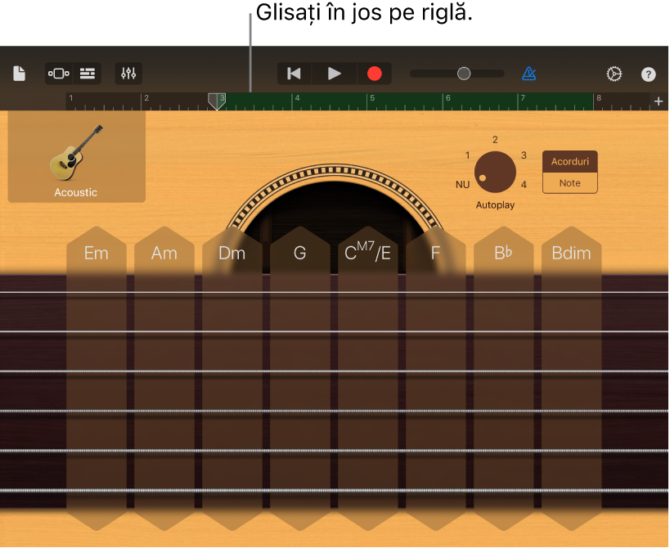Select the Acorduri chords mode
This screenshot has width=670, height=548.
[x=569, y=162]
